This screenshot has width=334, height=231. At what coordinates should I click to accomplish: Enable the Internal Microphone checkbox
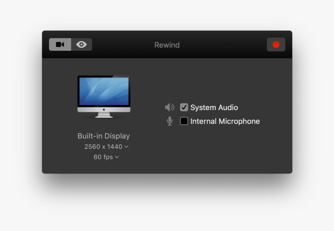pos(184,121)
